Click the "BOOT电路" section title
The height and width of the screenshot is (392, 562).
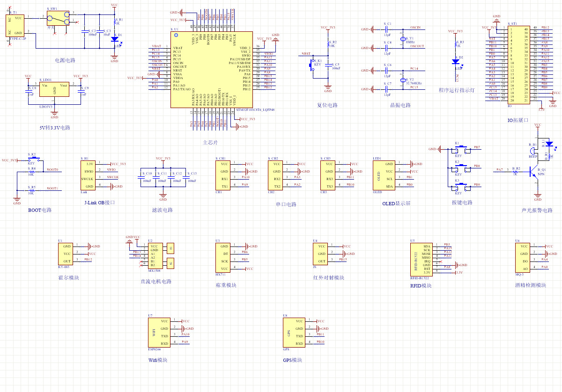click(x=40, y=210)
